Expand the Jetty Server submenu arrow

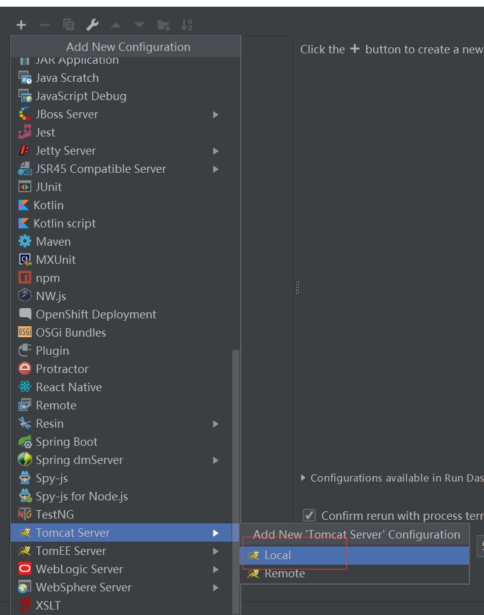point(215,151)
